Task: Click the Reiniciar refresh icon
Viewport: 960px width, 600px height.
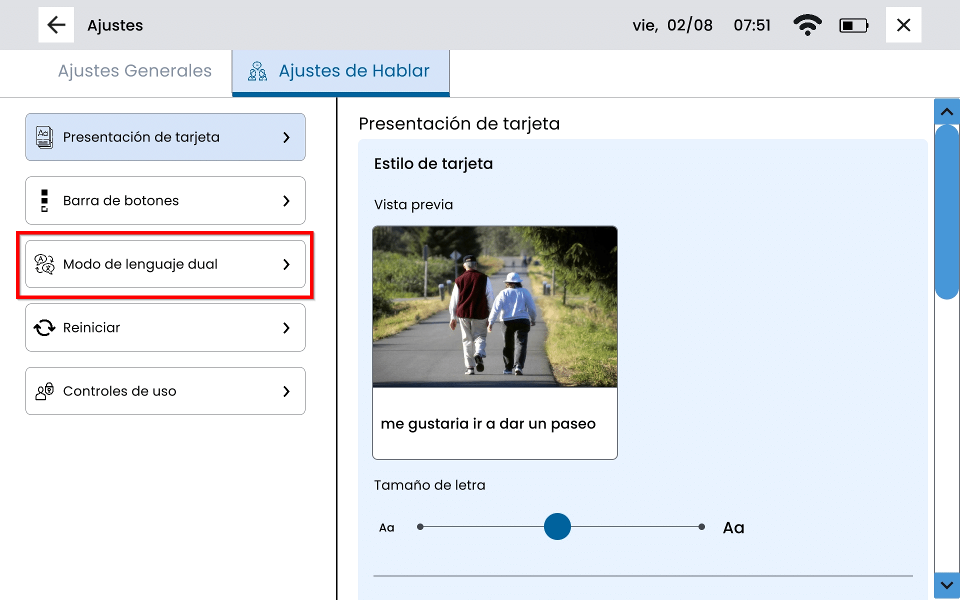Action: pyautogui.click(x=44, y=327)
